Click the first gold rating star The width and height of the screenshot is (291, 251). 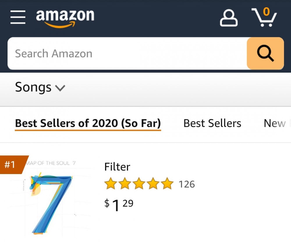click(110, 184)
